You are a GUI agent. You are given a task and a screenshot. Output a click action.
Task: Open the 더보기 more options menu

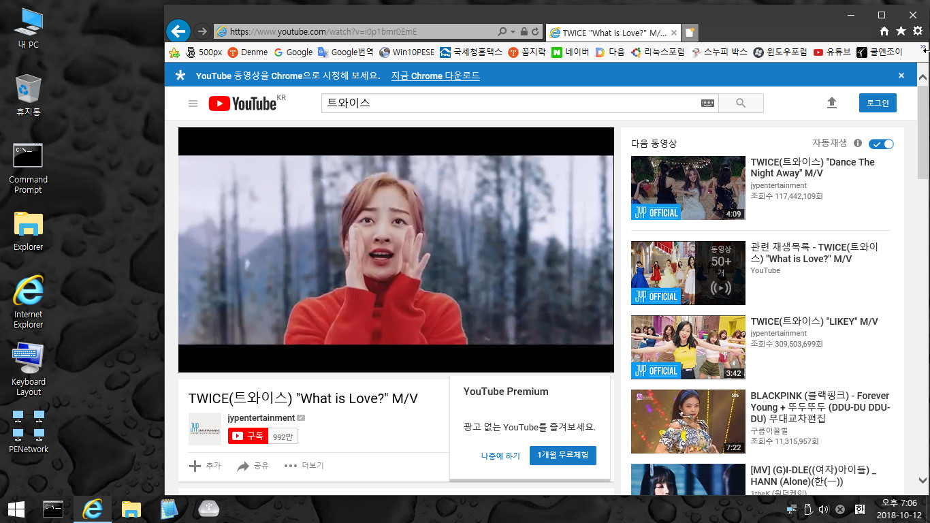(304, 466)
